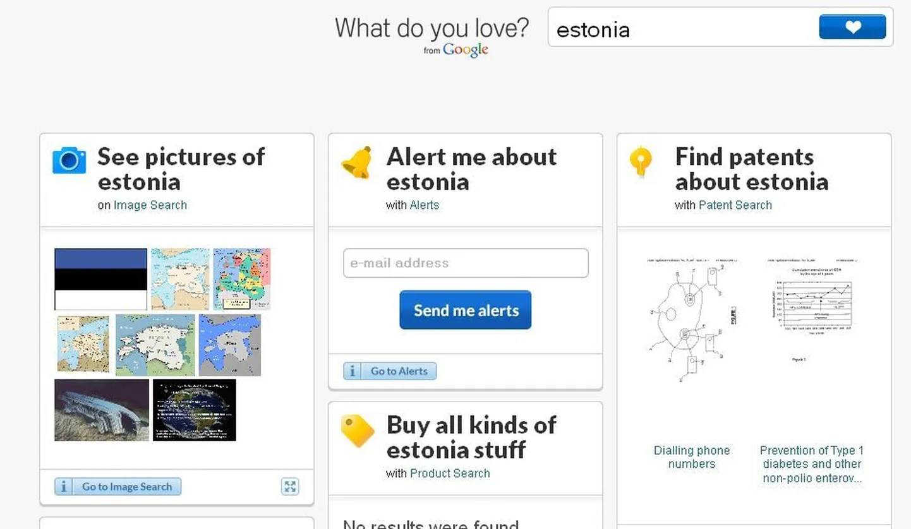Open the Product Search link

tap(450, 473)
